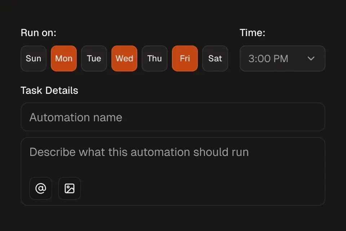Change the 3:00 PM scheduled time
346x231 pixels.
click(282, 58)
